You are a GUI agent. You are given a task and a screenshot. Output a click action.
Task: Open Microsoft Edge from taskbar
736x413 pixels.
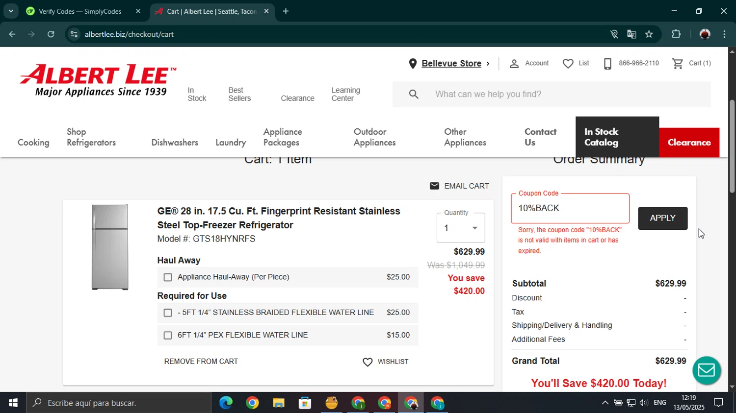(226, 403)
